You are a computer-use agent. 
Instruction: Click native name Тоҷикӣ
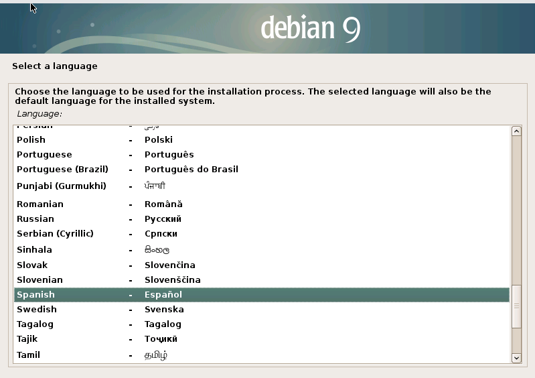161,338
